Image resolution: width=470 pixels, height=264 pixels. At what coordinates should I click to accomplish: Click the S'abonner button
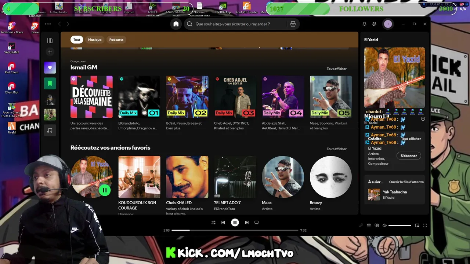409,156
